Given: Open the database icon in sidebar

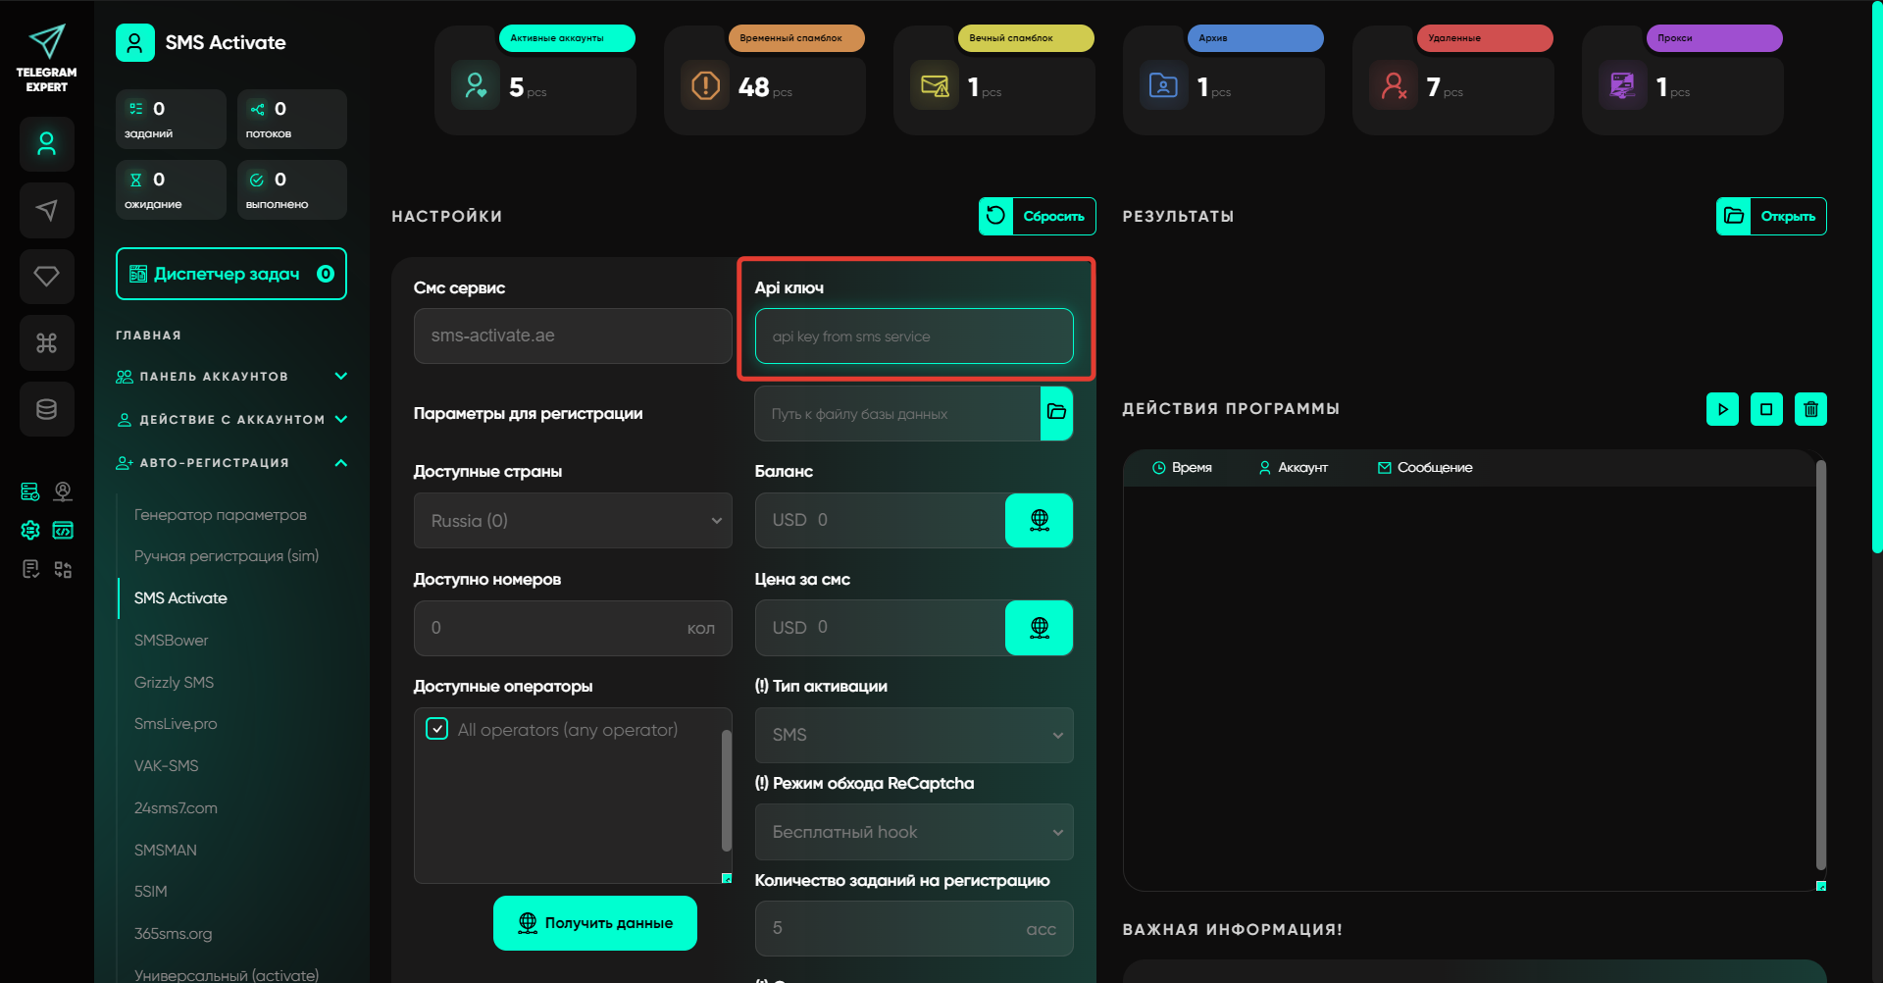Looking at the screenshot, I should [46, 409].
